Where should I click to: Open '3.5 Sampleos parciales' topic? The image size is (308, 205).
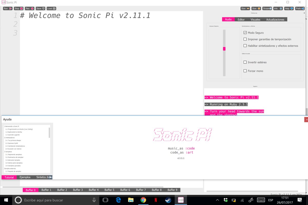pos(13,166)
